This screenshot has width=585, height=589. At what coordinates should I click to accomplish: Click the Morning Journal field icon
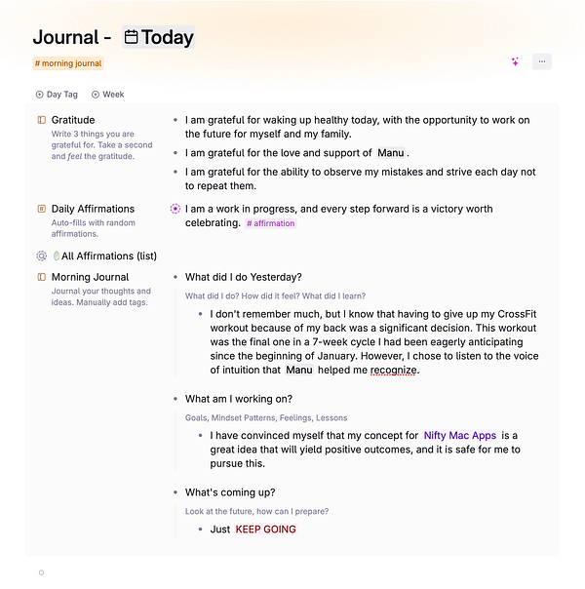41,277
